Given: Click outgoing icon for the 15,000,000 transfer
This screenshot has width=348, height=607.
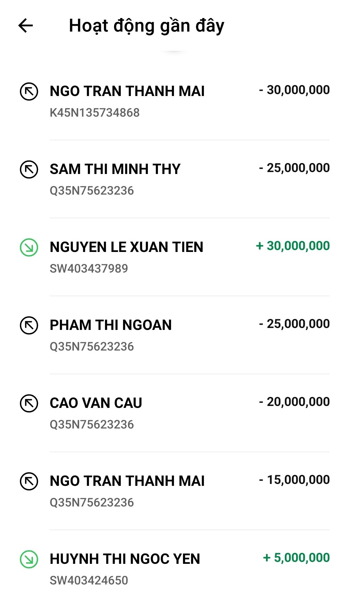Looking at the screenshot, I should tap(29, 481).
